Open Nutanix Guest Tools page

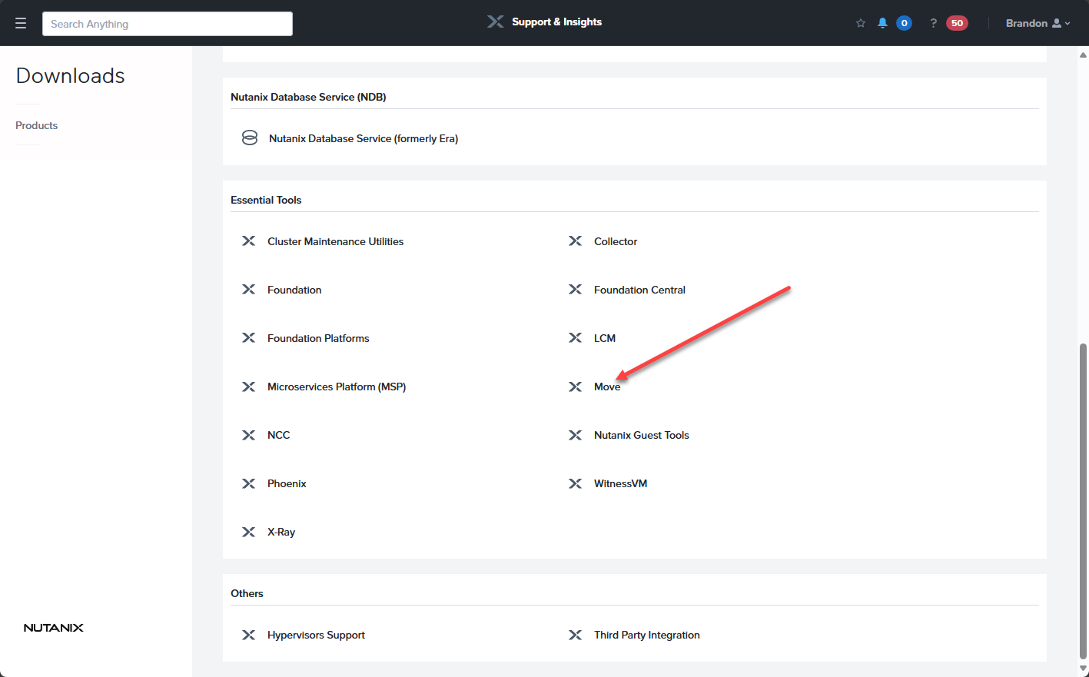pos(642,435)
